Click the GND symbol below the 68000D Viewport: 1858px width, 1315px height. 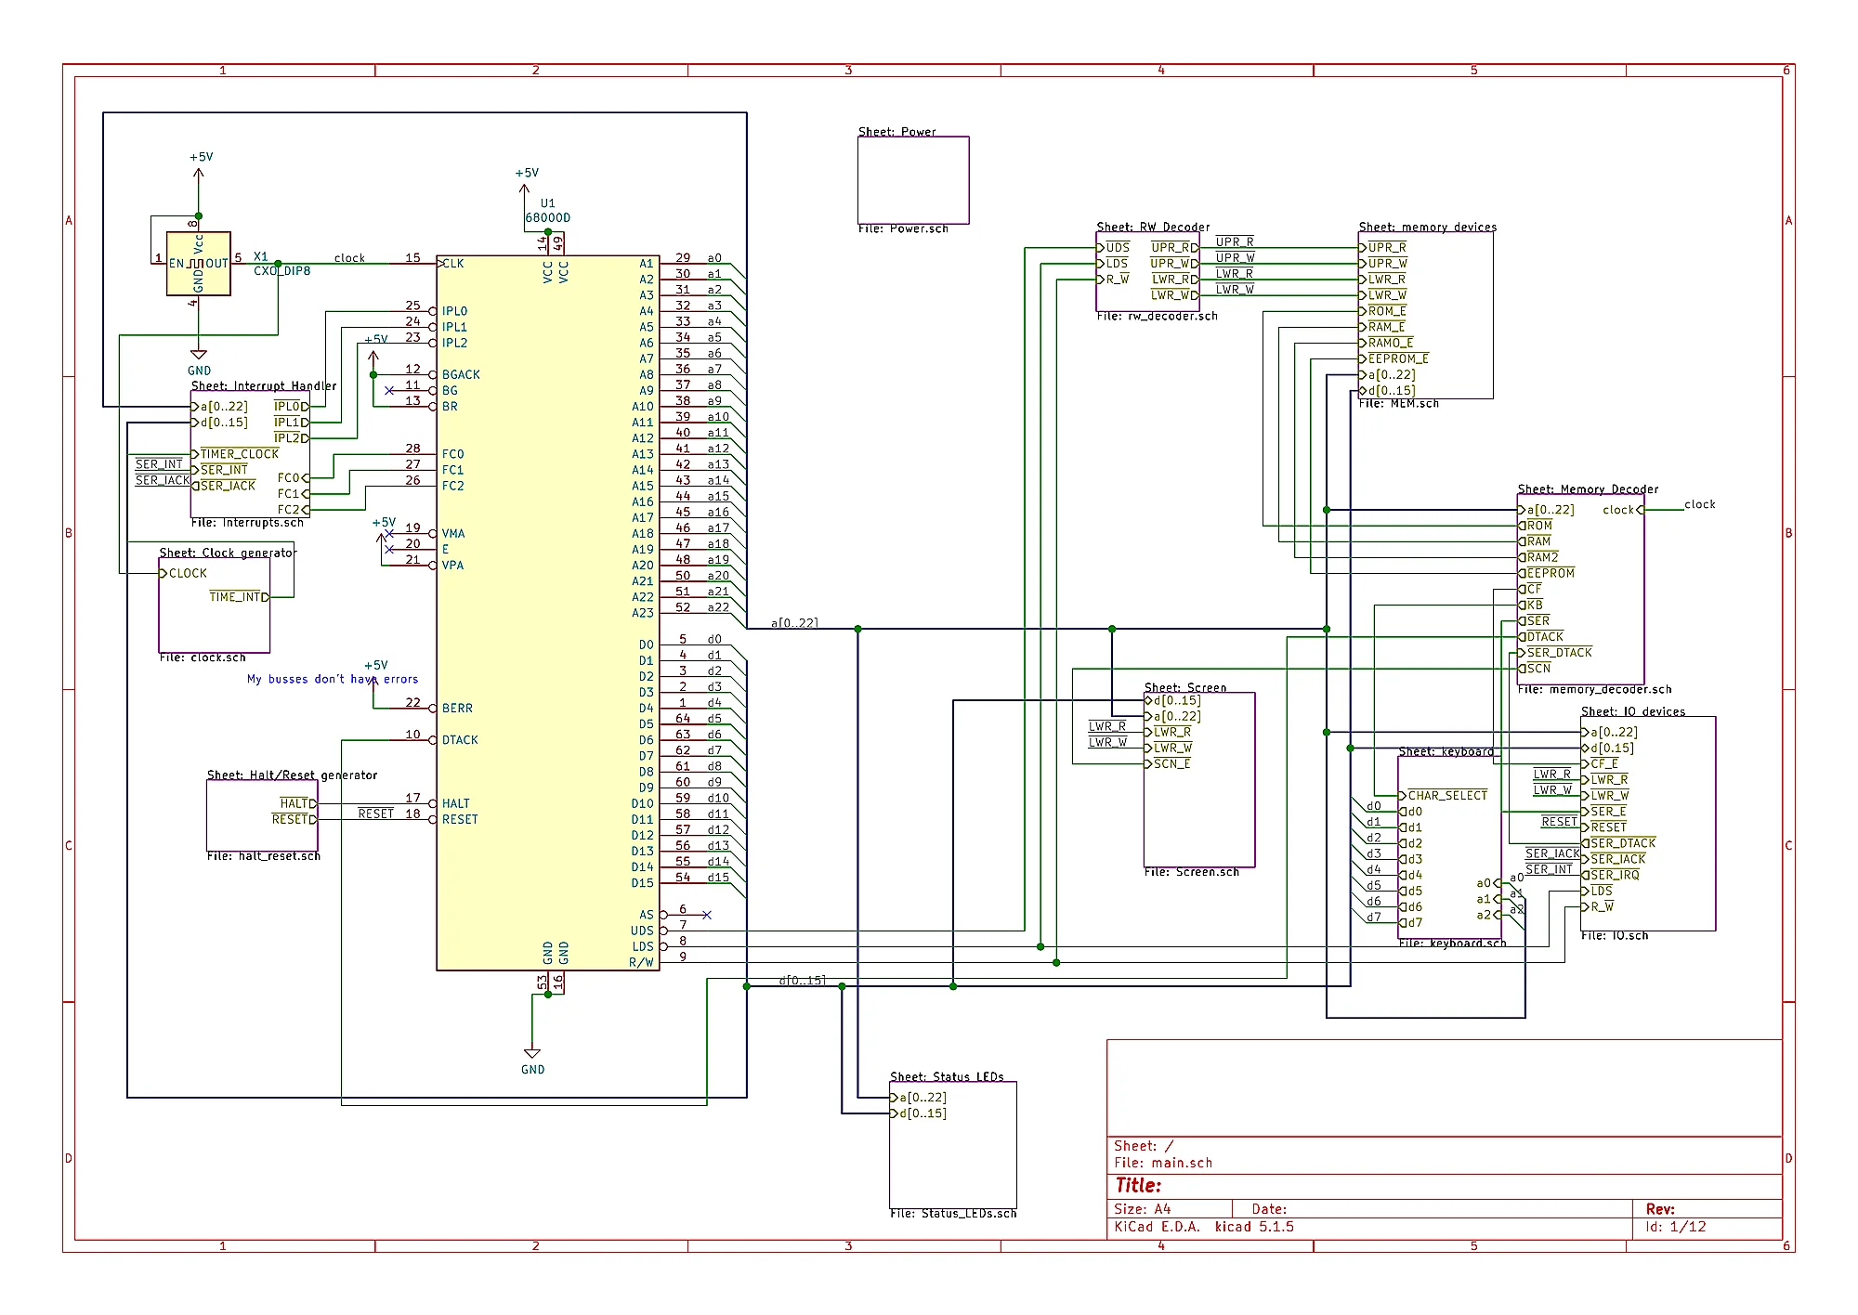pos(532,1055)
